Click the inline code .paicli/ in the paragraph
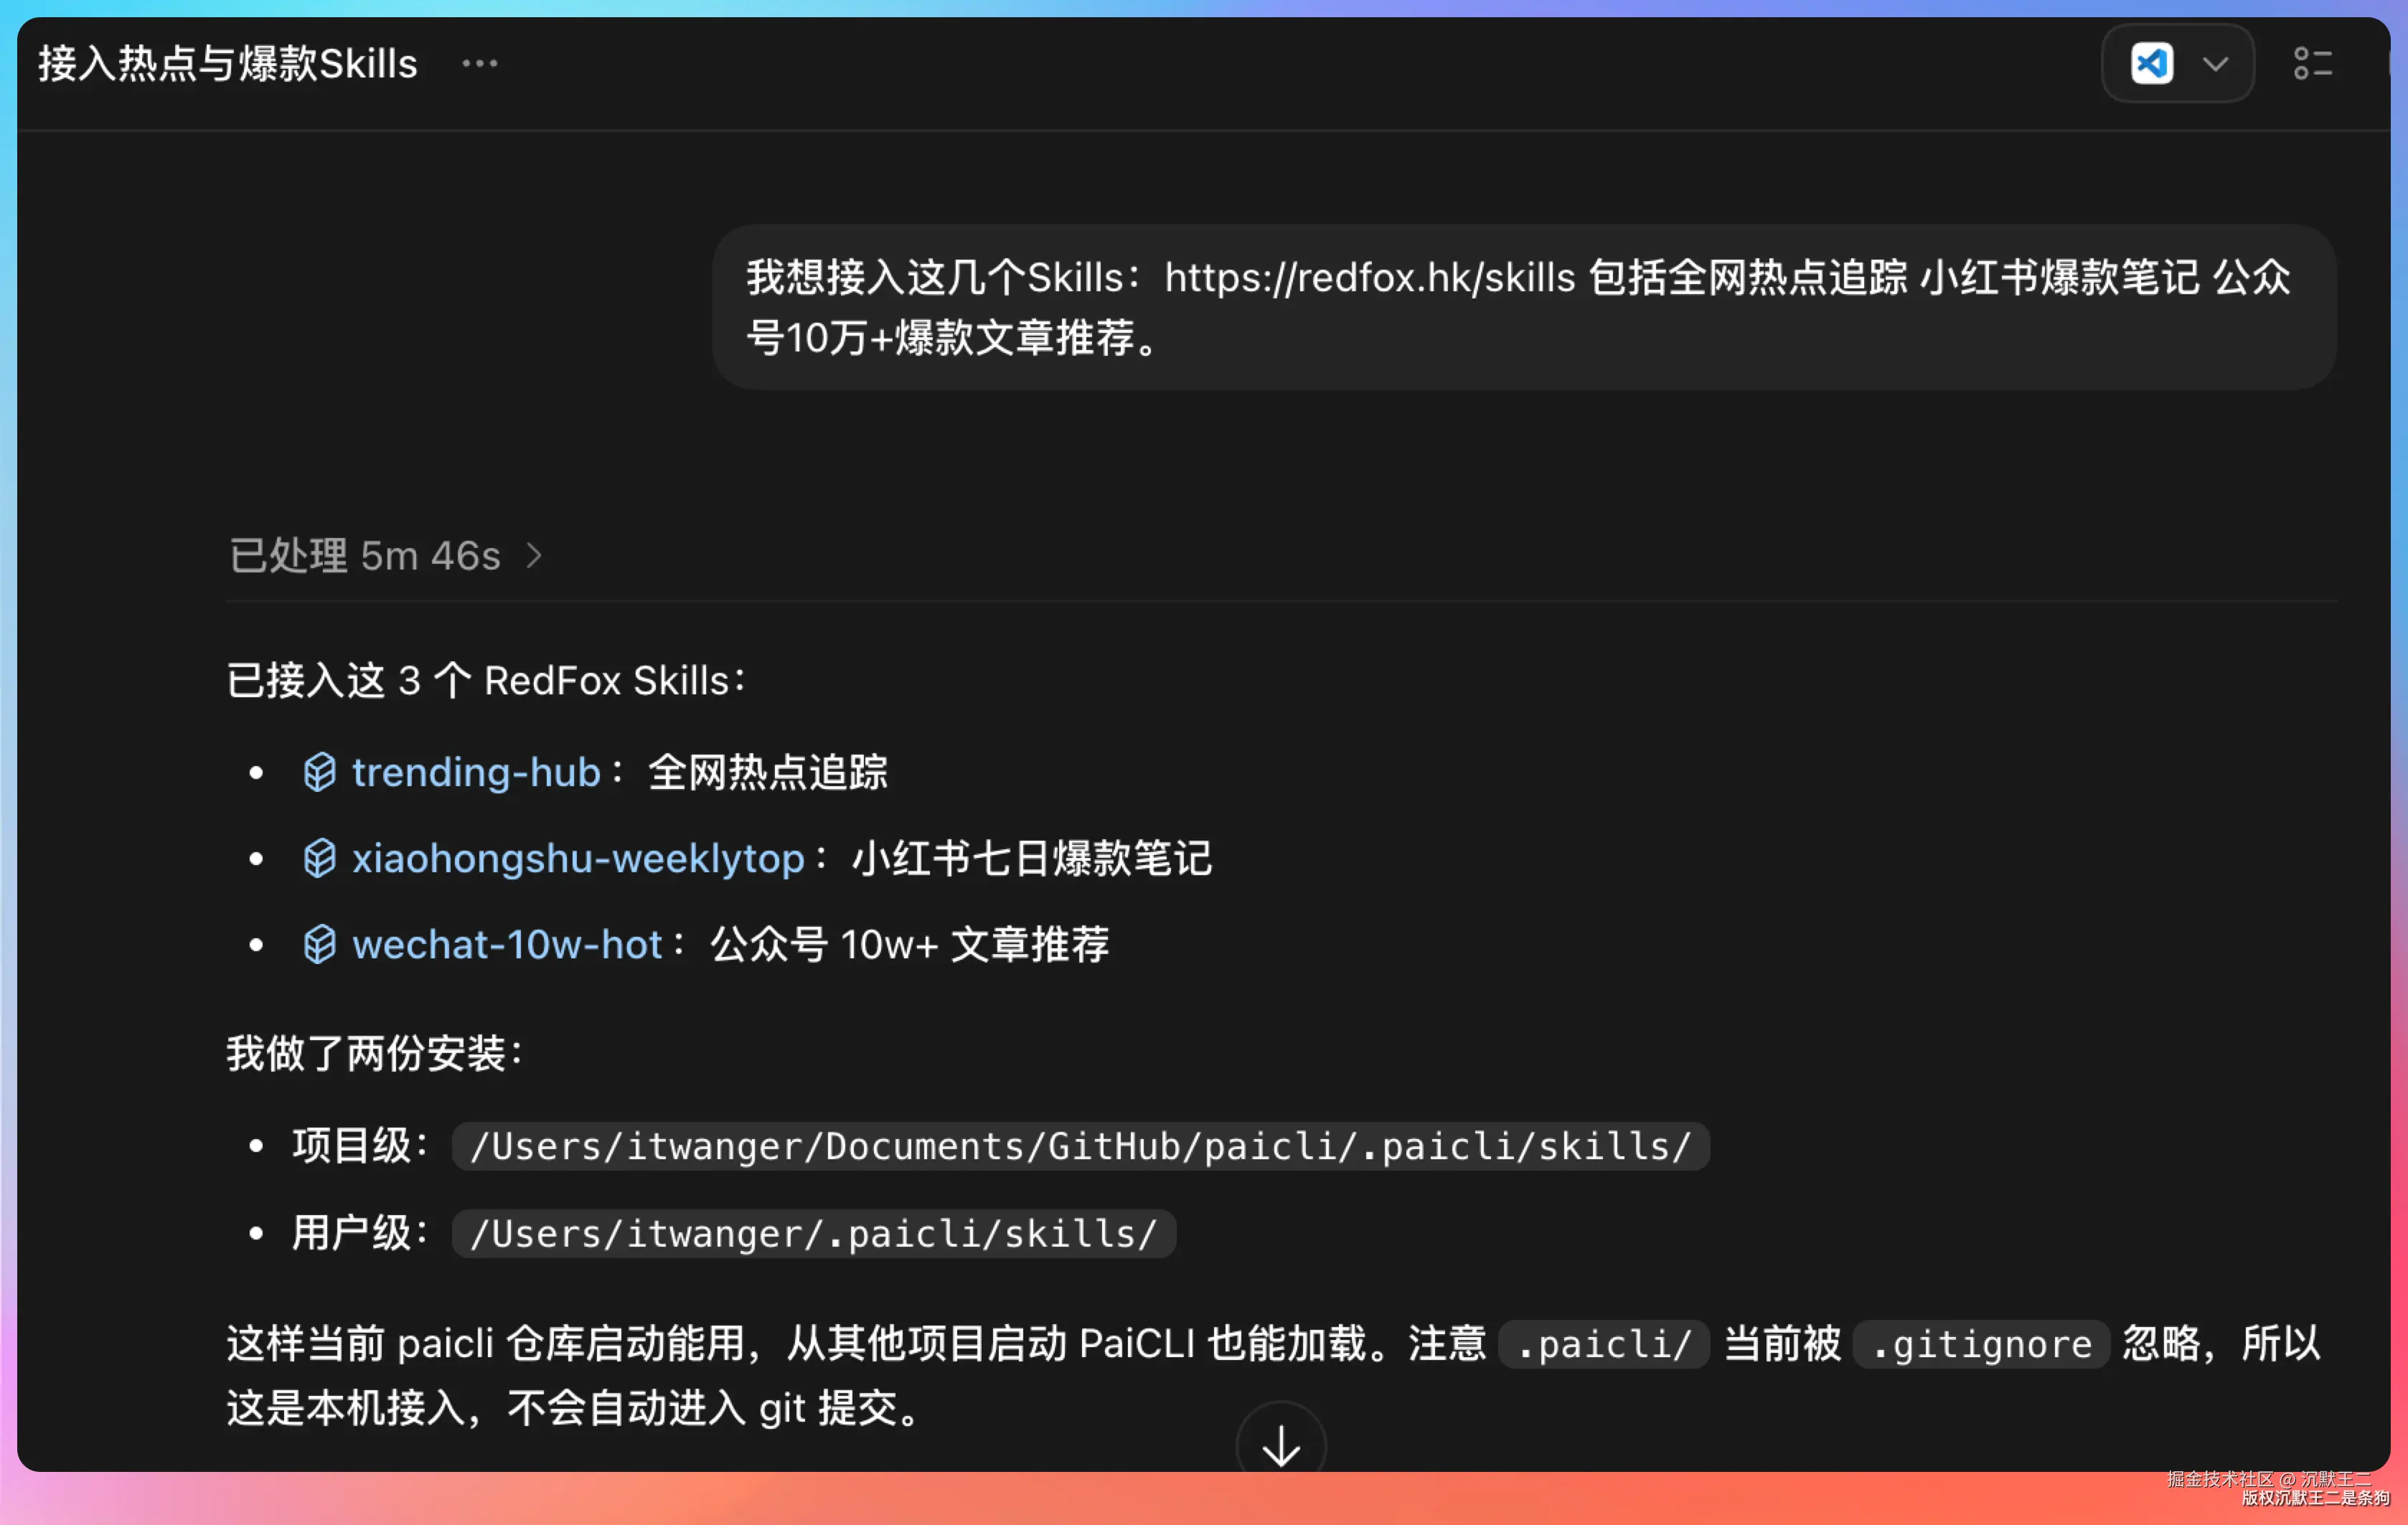Viewport: 2408px width, 1525px height. 1604,1344
